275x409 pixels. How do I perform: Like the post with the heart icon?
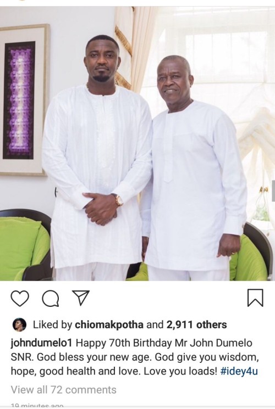pos(20,299)
